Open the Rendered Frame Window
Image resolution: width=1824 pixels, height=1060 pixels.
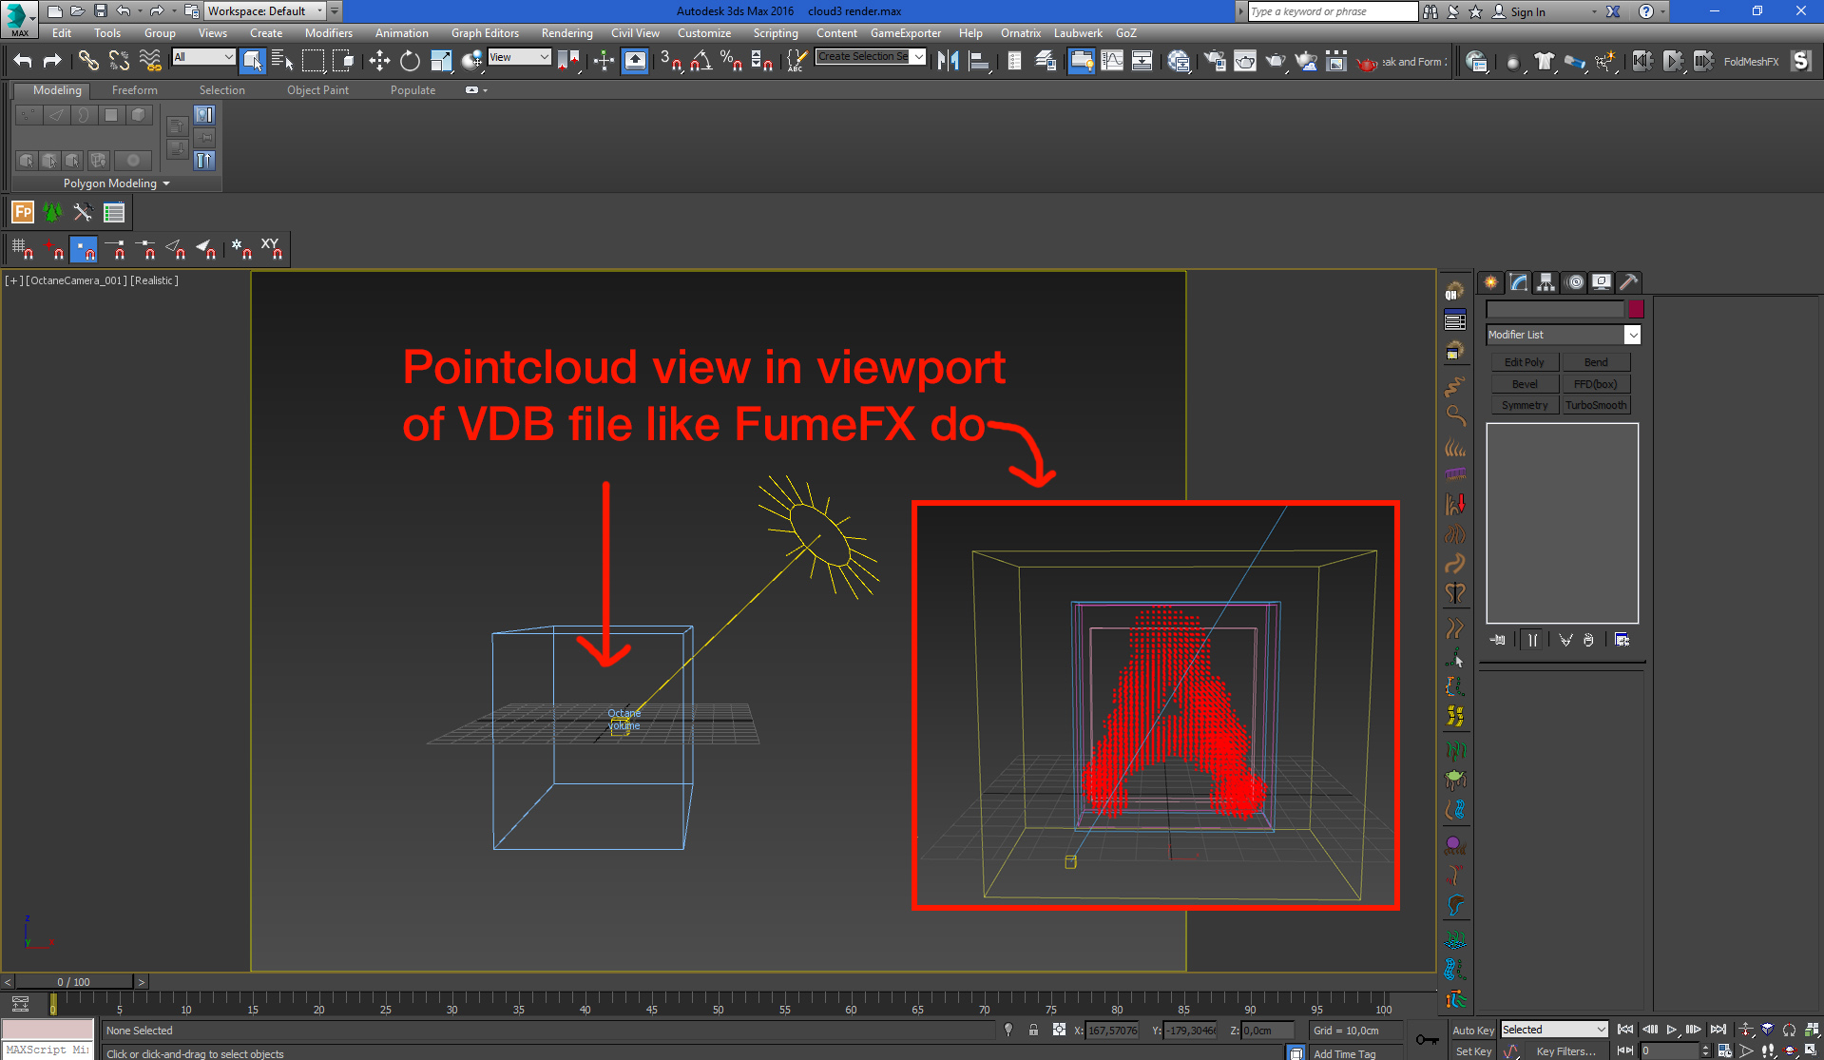[1244, 62]
